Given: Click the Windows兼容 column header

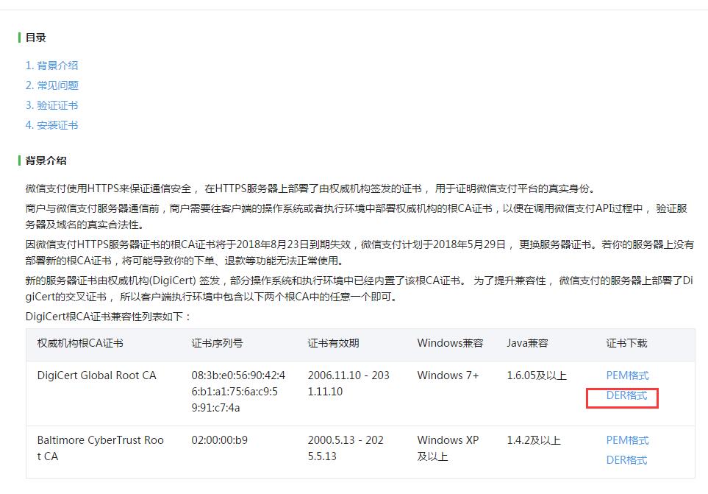Looking at the screenshot, I should point(450,343).
